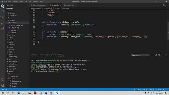The image size is (169, 95).
Task: Change language mode via PHP status item
Action: tap(159, 89)
